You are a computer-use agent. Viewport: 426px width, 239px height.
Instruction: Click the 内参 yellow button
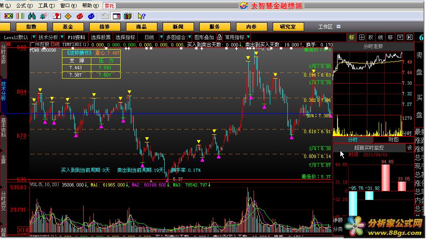[252, 27]
